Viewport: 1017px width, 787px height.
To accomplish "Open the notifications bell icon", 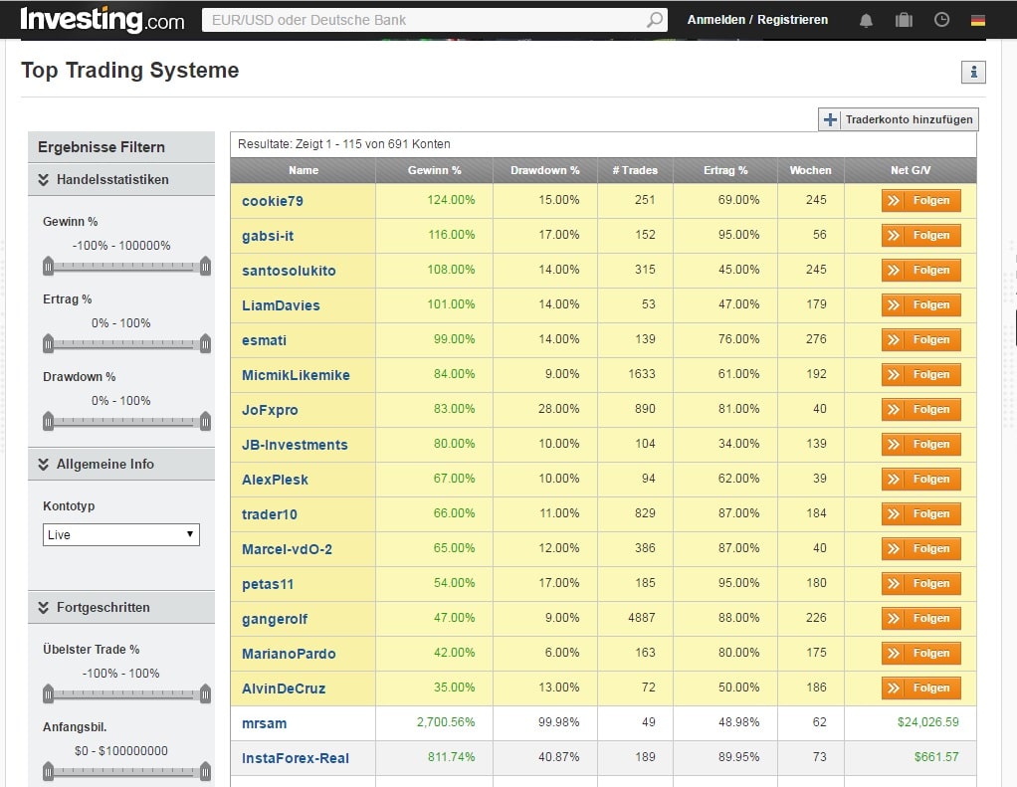I will click(866, 20).
